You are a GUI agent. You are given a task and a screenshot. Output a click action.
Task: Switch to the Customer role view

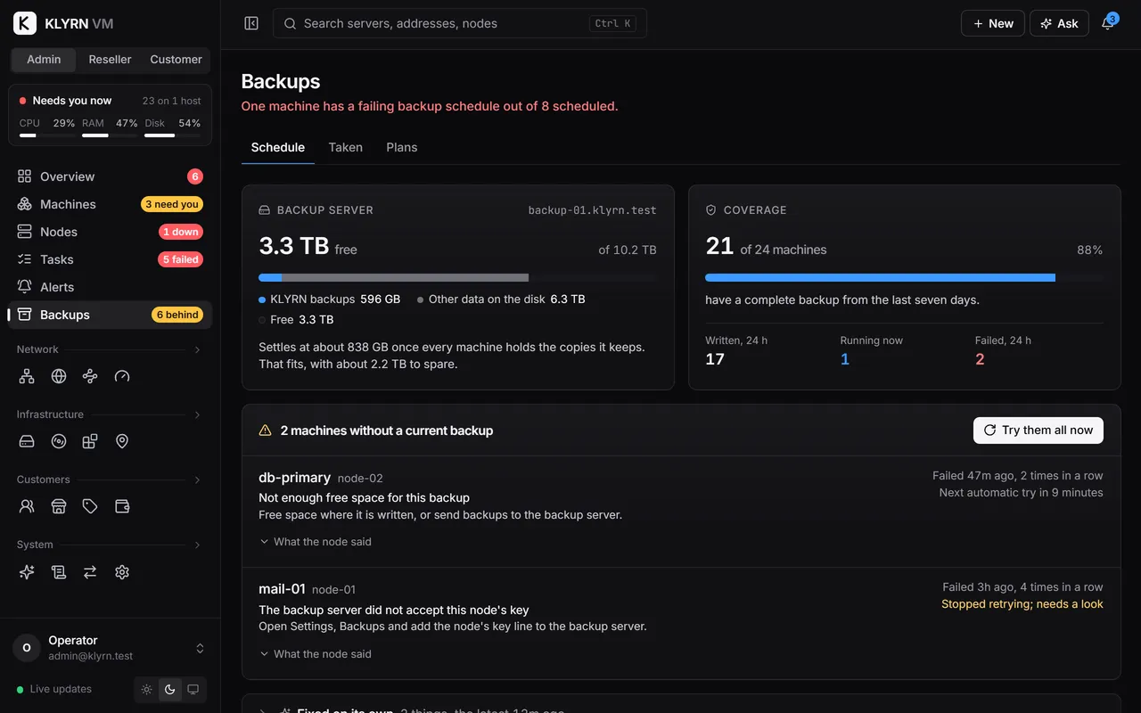[176, 60]
